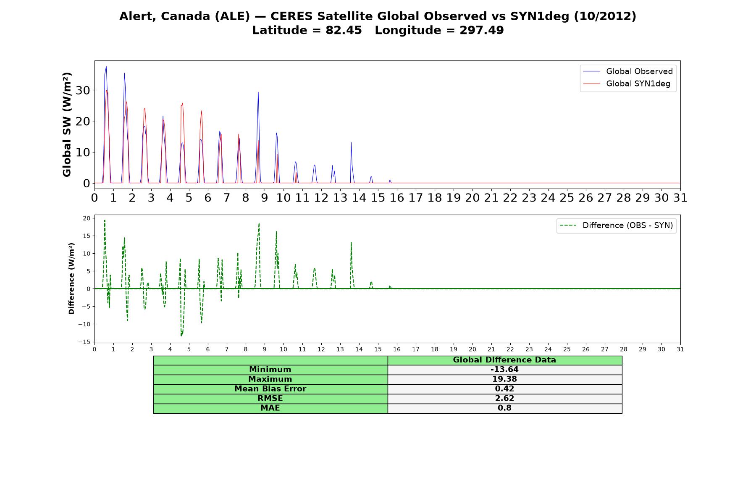Viewport: 756px width, 504px height.
Task: Click day 31 tick on upper chart axis
Action: [680, 197]
